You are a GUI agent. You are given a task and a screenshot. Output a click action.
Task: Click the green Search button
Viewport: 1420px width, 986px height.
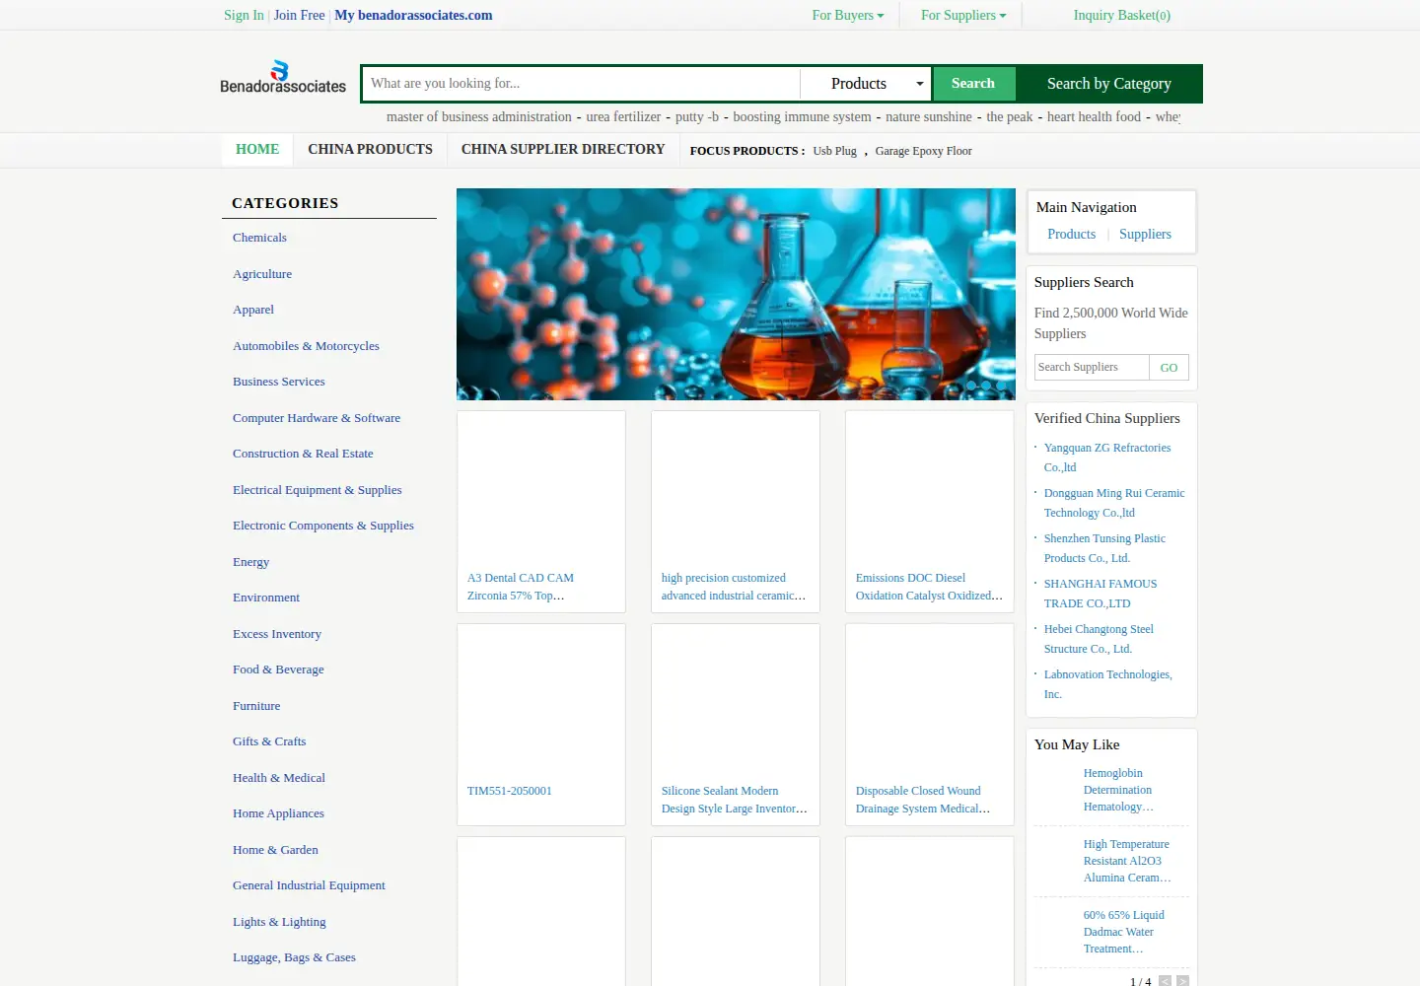pos(973,84)
